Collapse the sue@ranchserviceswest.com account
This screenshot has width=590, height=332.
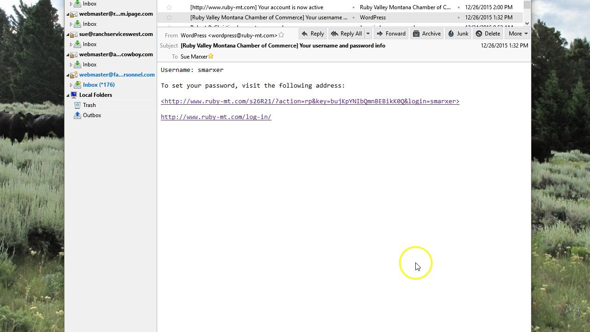(68, 34)
